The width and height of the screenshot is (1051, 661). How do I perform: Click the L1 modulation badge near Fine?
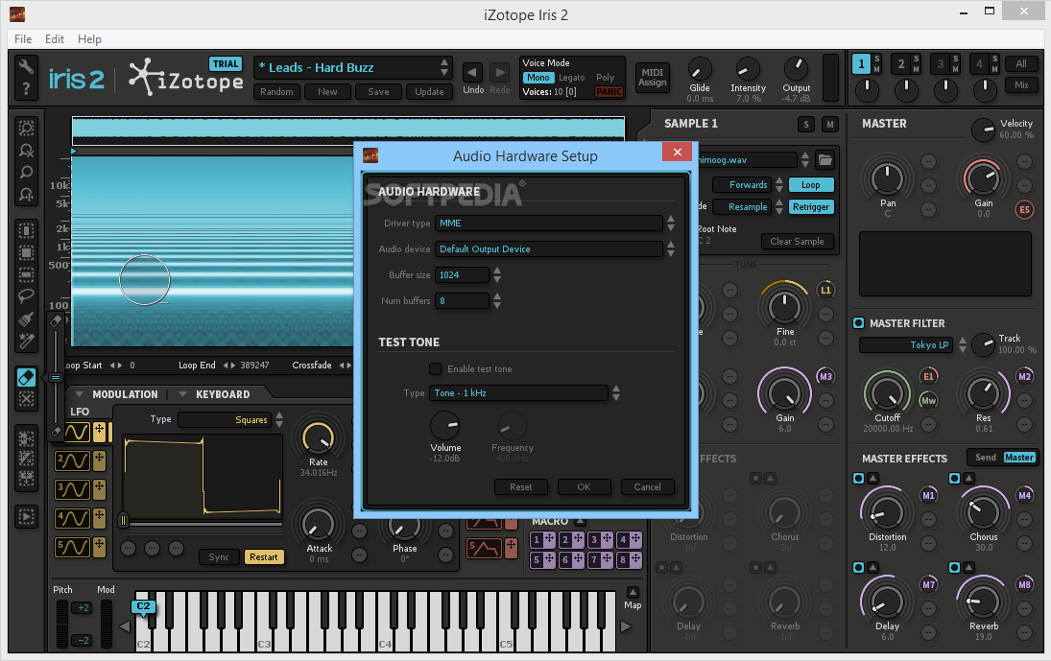825,290
